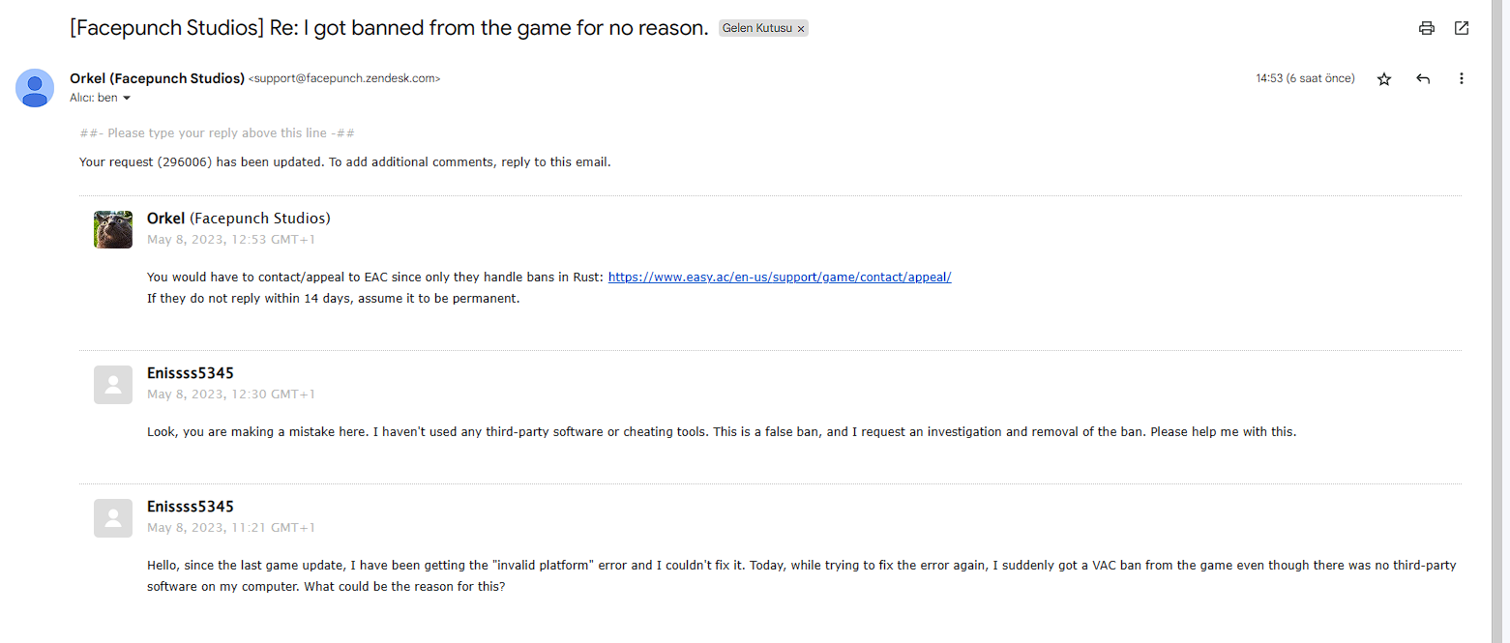Click the Enissss5345 name above the 12:30 comment
The image size is (1510, 643).
(190, 373)
